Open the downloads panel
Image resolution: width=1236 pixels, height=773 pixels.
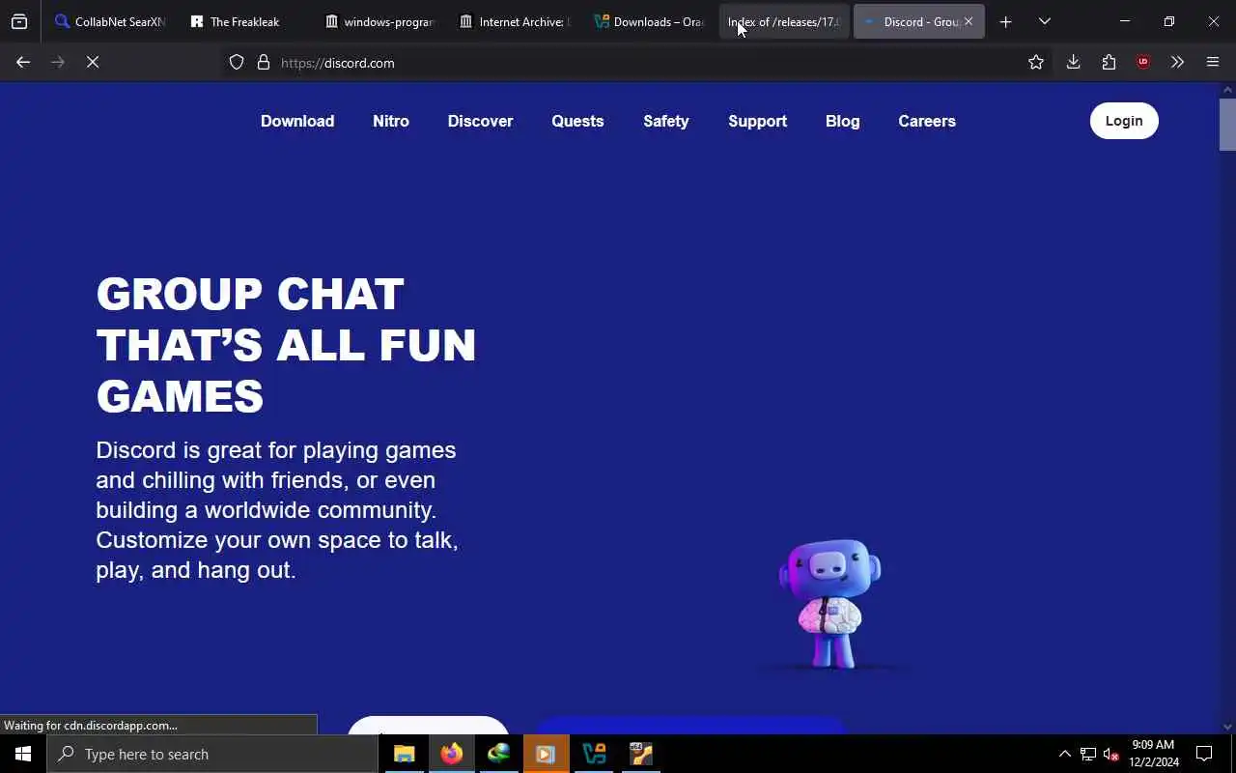tap(1073, 62)
